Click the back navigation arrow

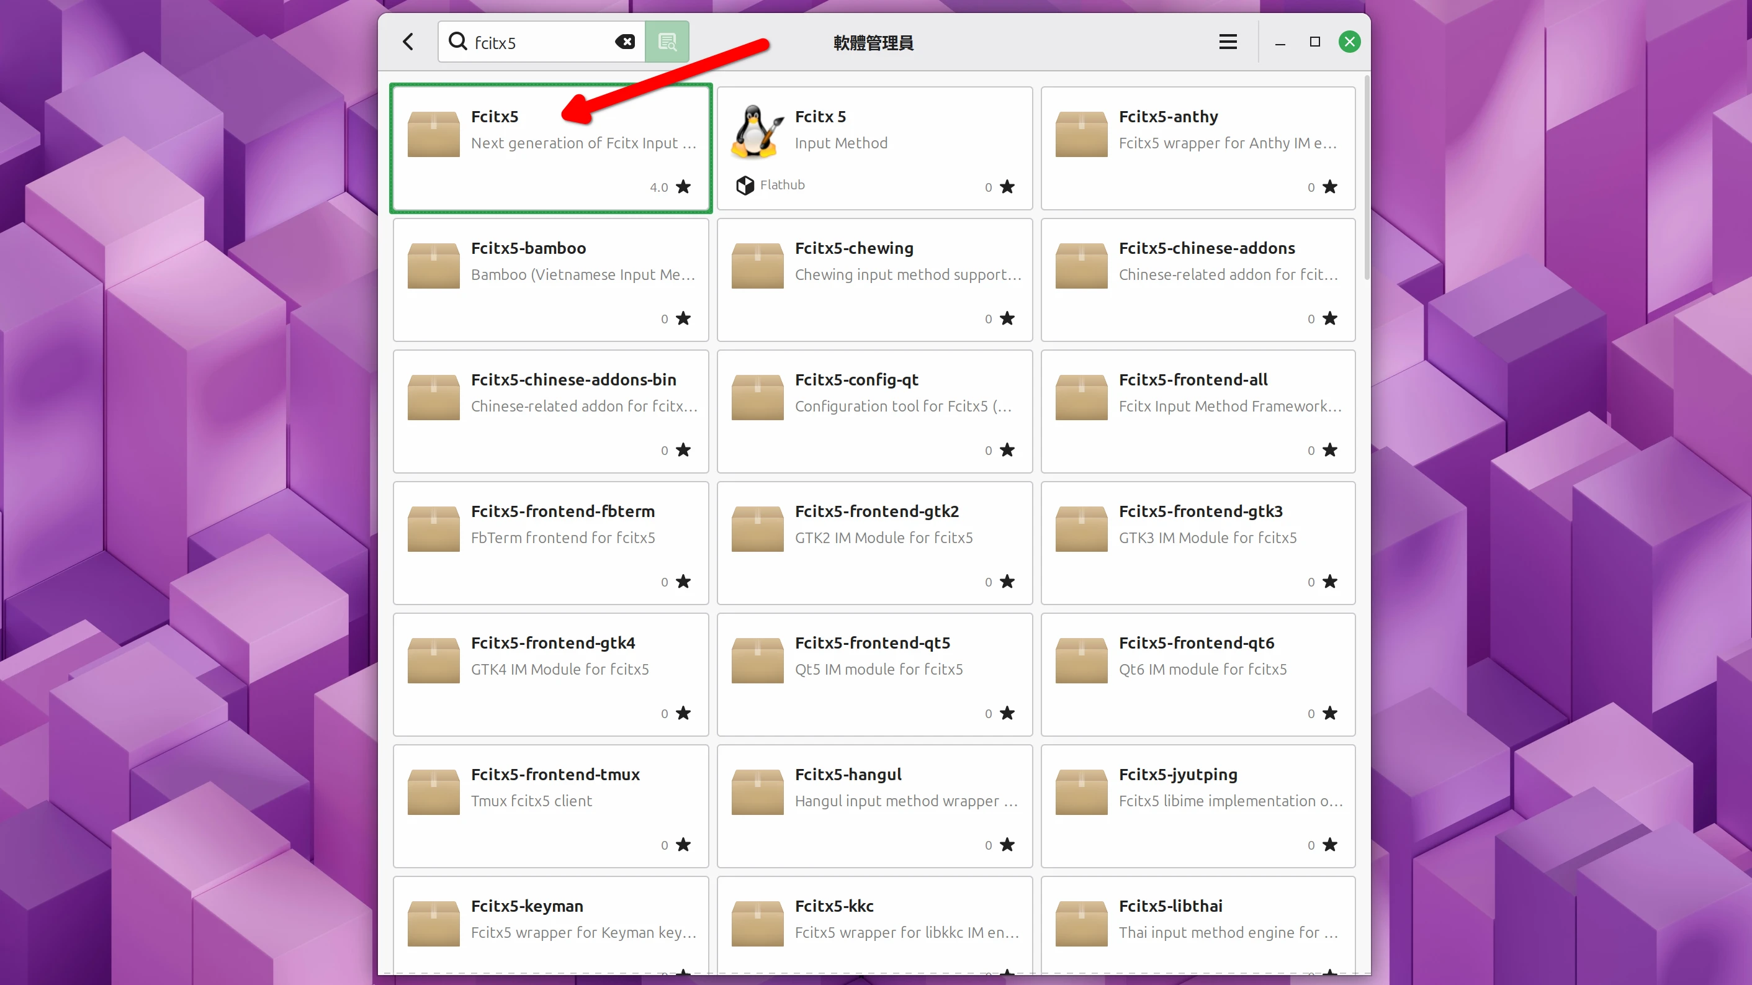click(407, 42)
